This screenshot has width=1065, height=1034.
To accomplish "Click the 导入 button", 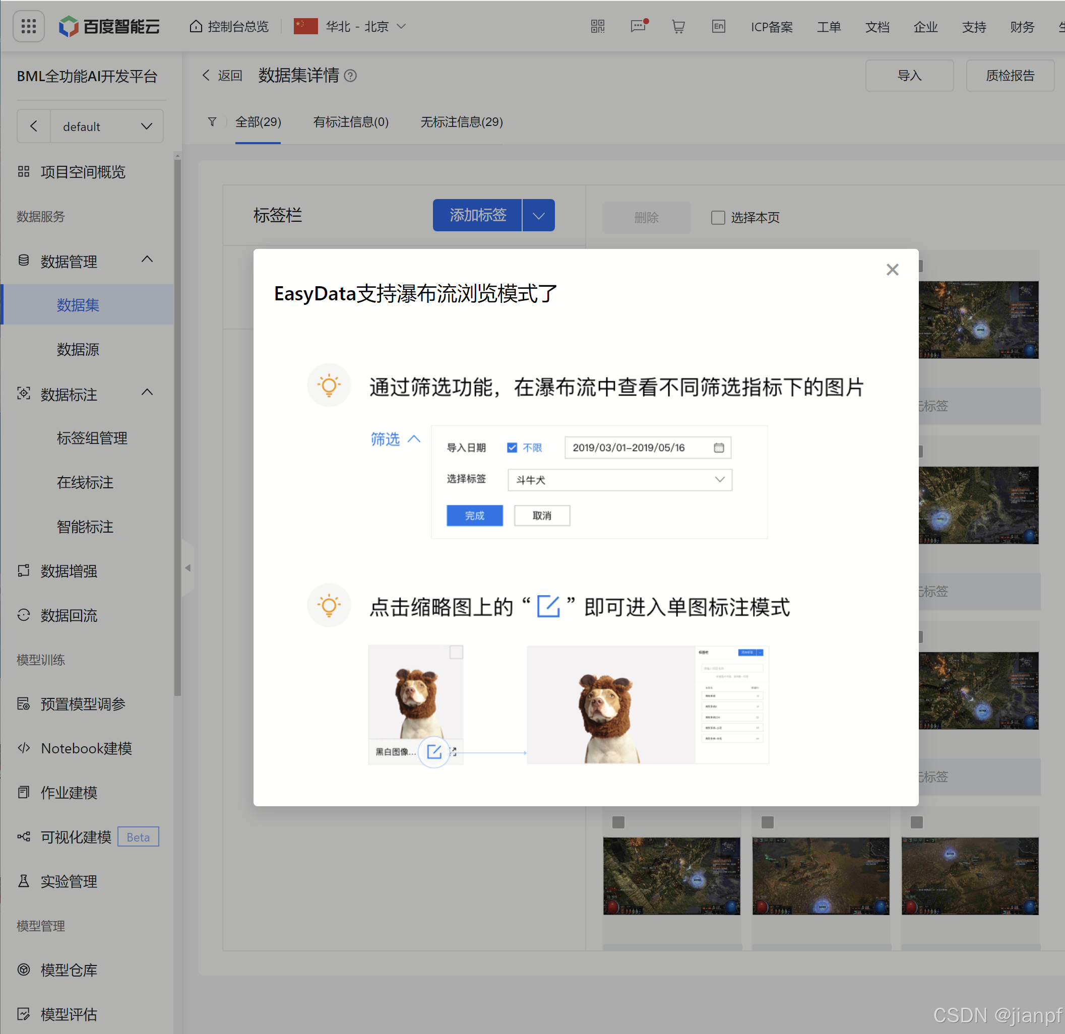I will tap(909, 76).
